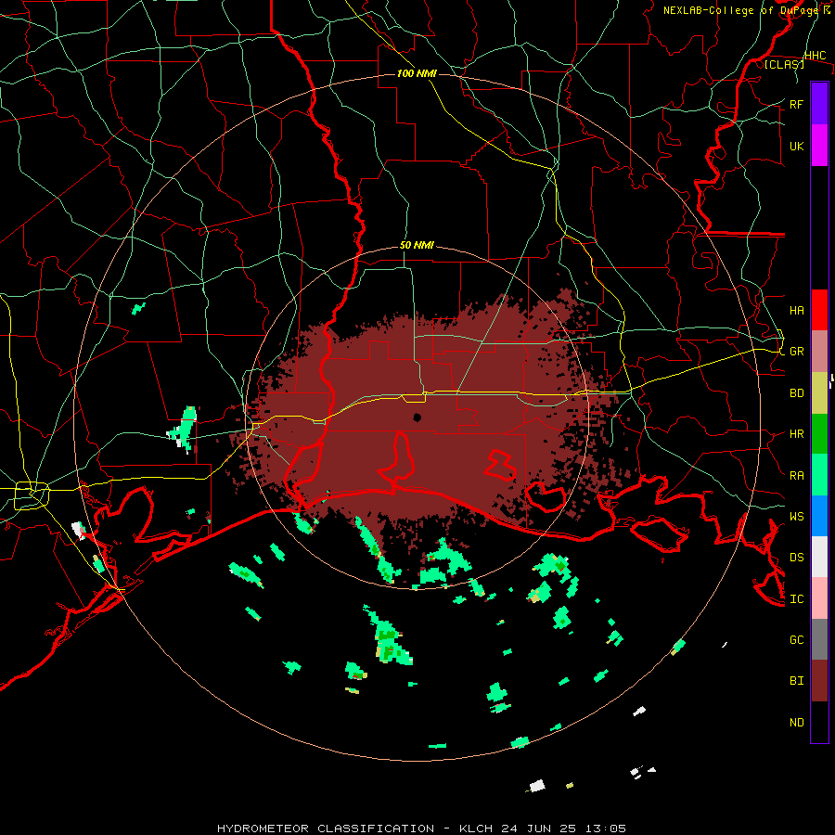The width and height of the screenshot is (835, 835).
Task: Click the GR legend label
Action: tap(796, 352)
